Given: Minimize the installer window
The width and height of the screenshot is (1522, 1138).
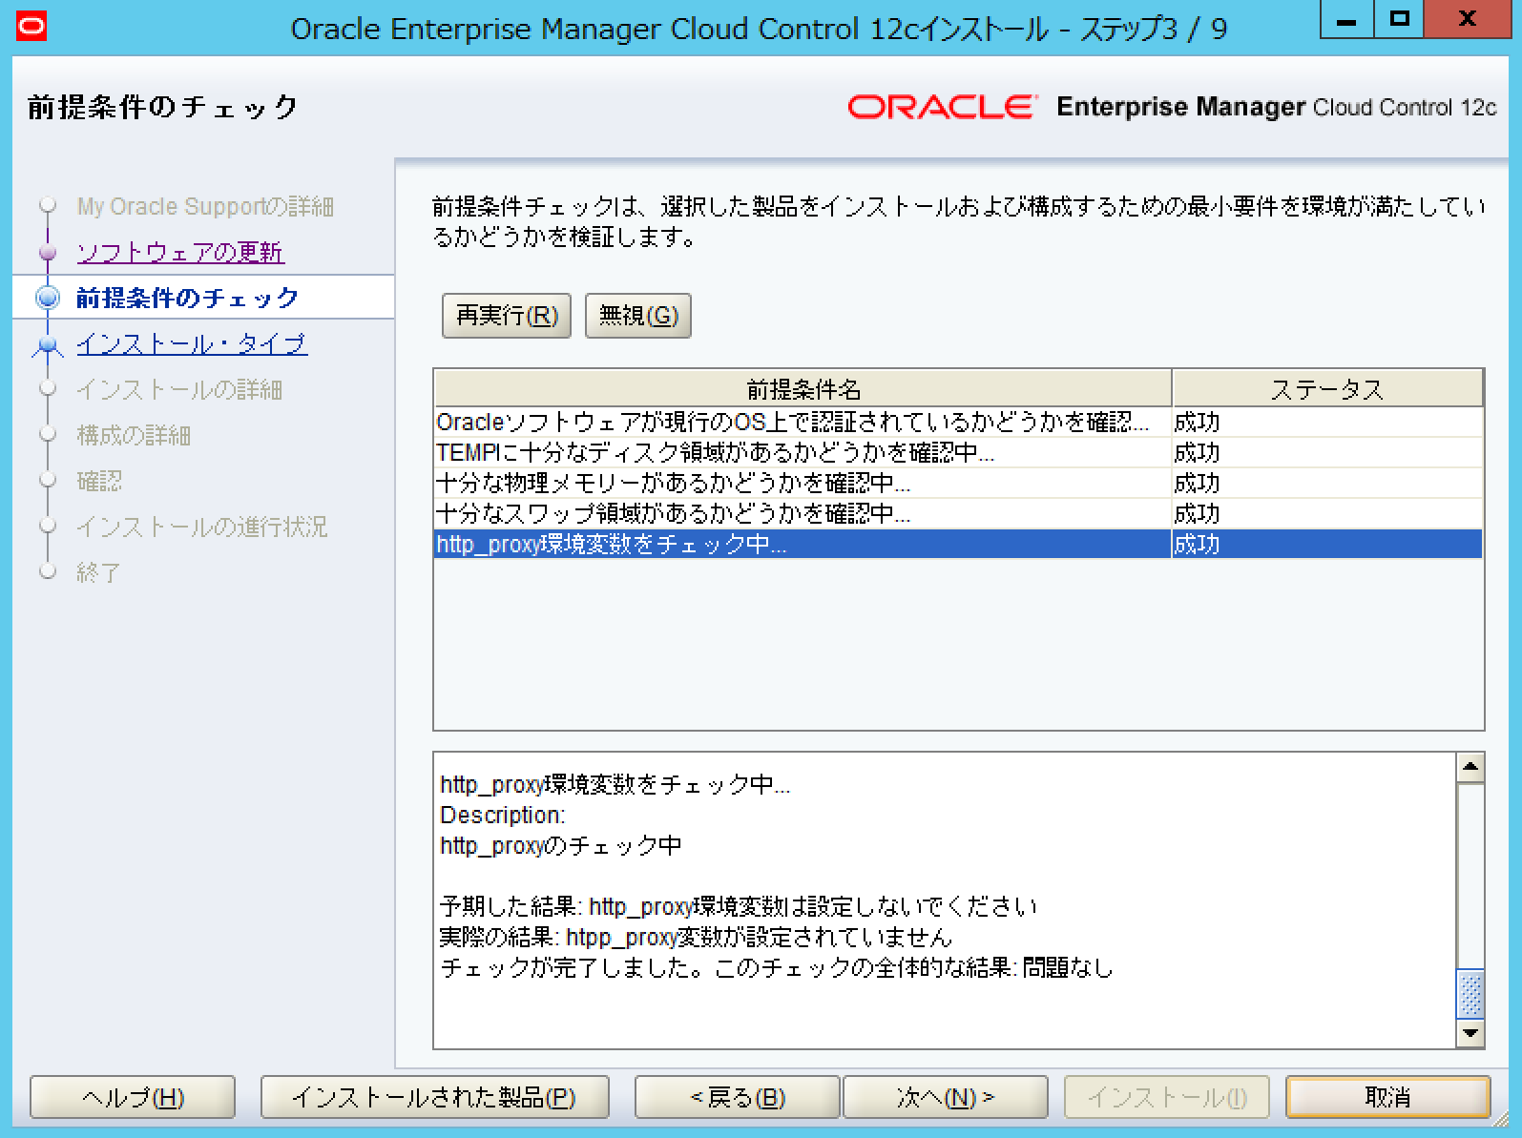Looking at the screenshot, I should click(x=1346, y=19).
